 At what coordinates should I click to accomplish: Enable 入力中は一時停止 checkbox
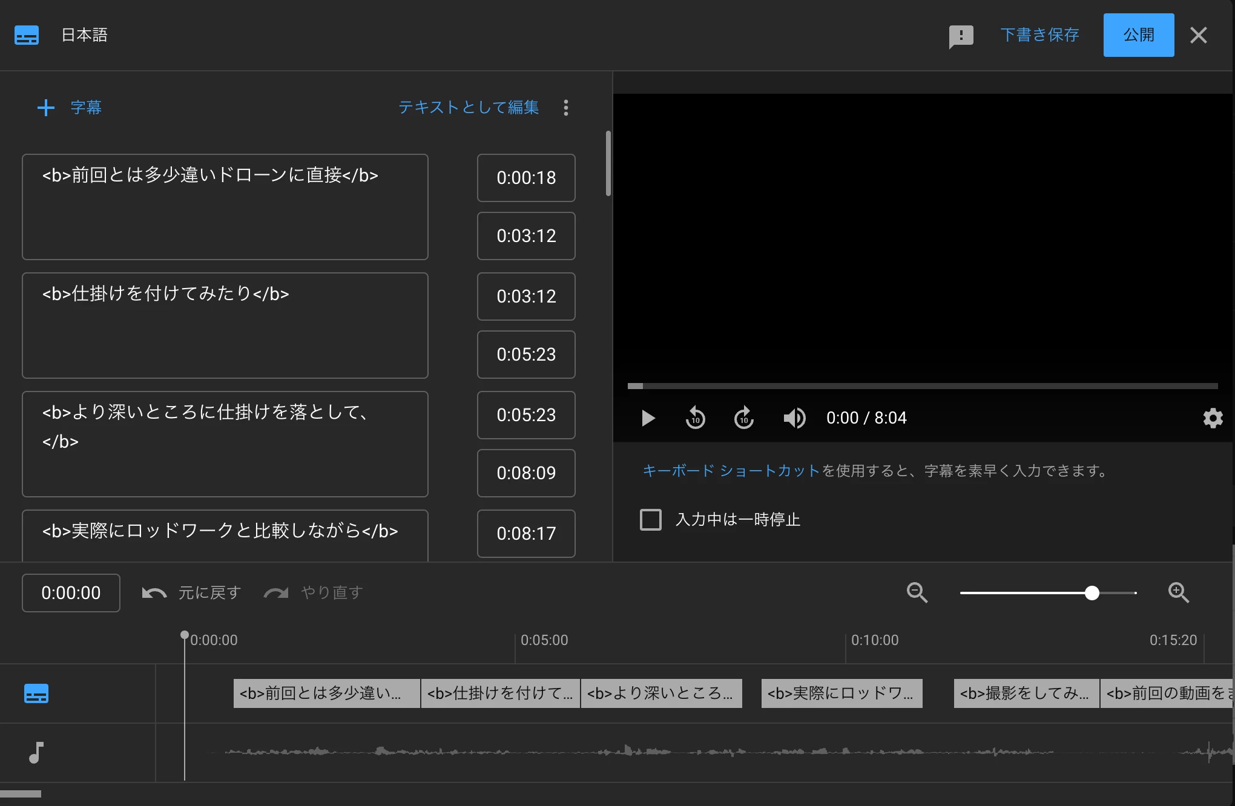(x=651, y=520)
